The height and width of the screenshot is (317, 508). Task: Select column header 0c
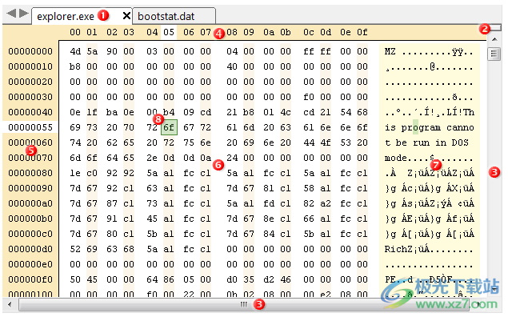(309, 32)
